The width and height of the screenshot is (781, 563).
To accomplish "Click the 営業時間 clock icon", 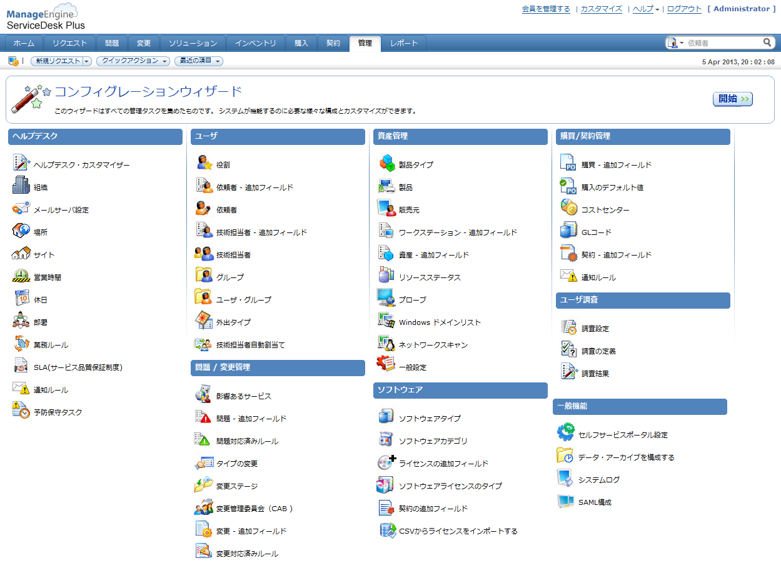I will pos(21,276).
